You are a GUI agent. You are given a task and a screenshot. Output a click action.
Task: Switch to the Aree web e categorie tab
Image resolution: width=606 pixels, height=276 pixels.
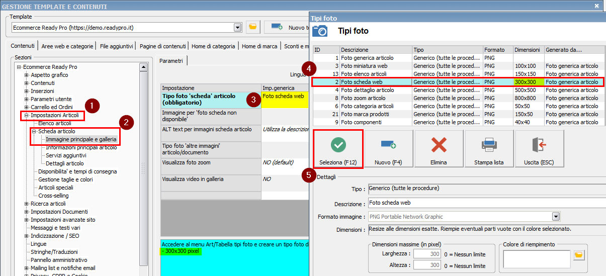click(x=67, y=46)
